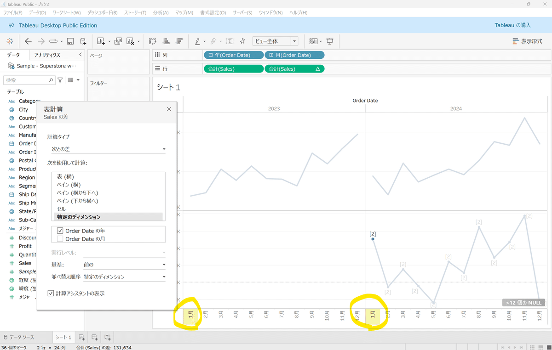
Task: Click the redo forward arrow
Action: click(x=41, y=41)
